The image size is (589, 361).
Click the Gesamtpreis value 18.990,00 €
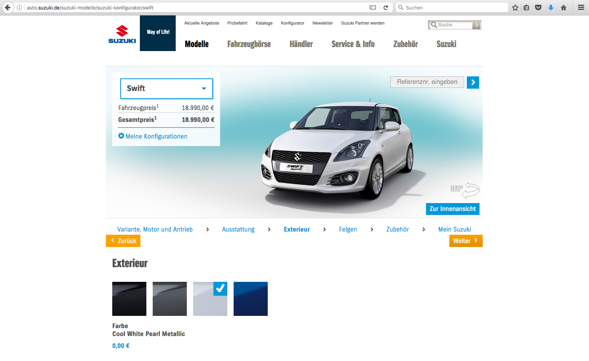click(198, 120)
